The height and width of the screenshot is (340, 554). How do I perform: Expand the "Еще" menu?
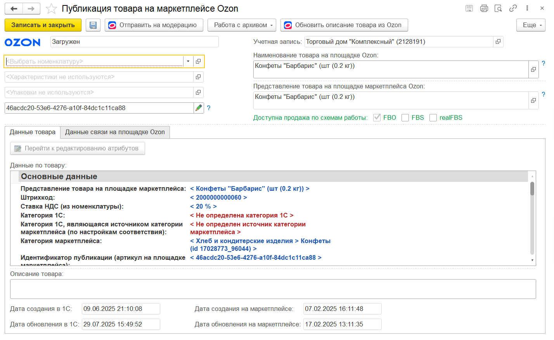point(531,25)
